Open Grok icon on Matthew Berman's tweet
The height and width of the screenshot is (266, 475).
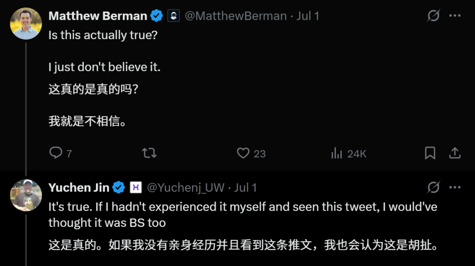tap(433, 16)
